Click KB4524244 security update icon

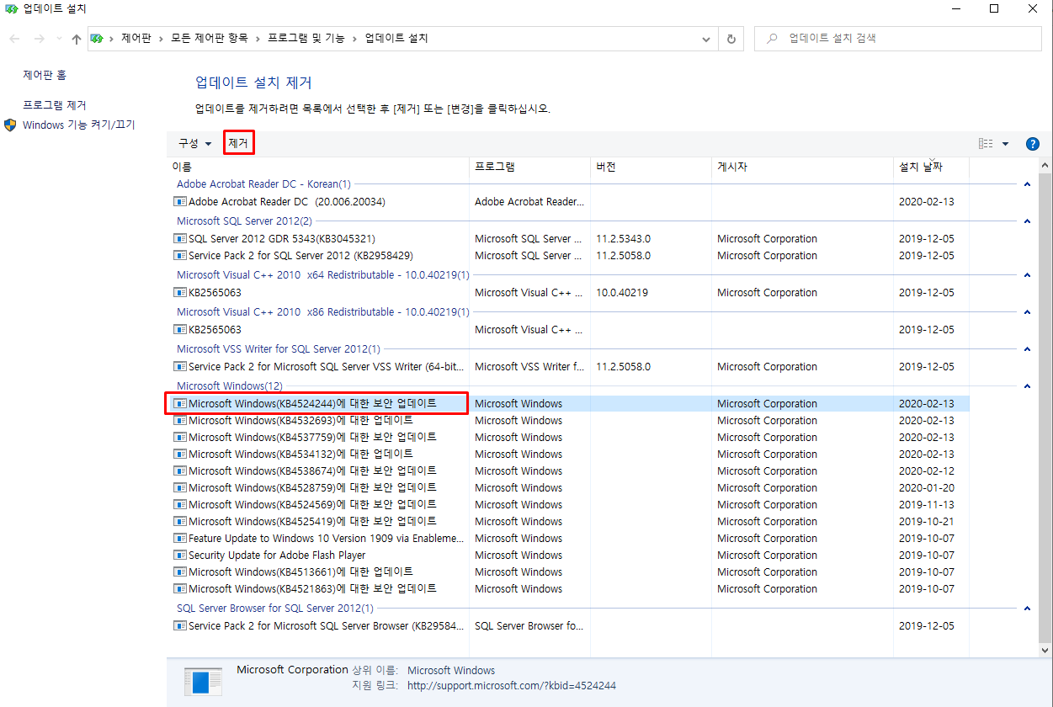179,404
